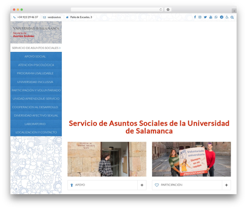Click the phone icon in top bar

[14, 17]
